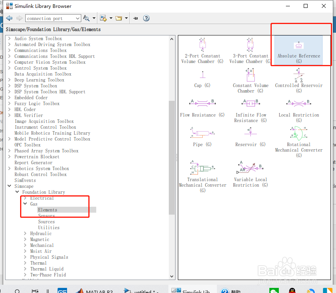Open the search history combo box arrow
Viewport: 336px width, 293px height.
(x=78, y=19)
